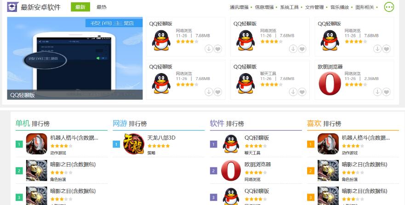Click rank 2 暗影之日 icon in 喜欢排行榜
The width and height of the screenshot is (405, 205).
(x=328, y=171)
